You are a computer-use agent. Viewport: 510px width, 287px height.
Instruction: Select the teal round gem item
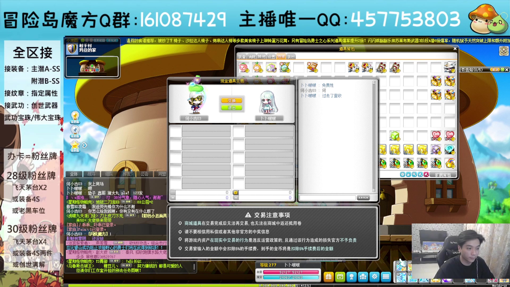(x=450, y=150)
